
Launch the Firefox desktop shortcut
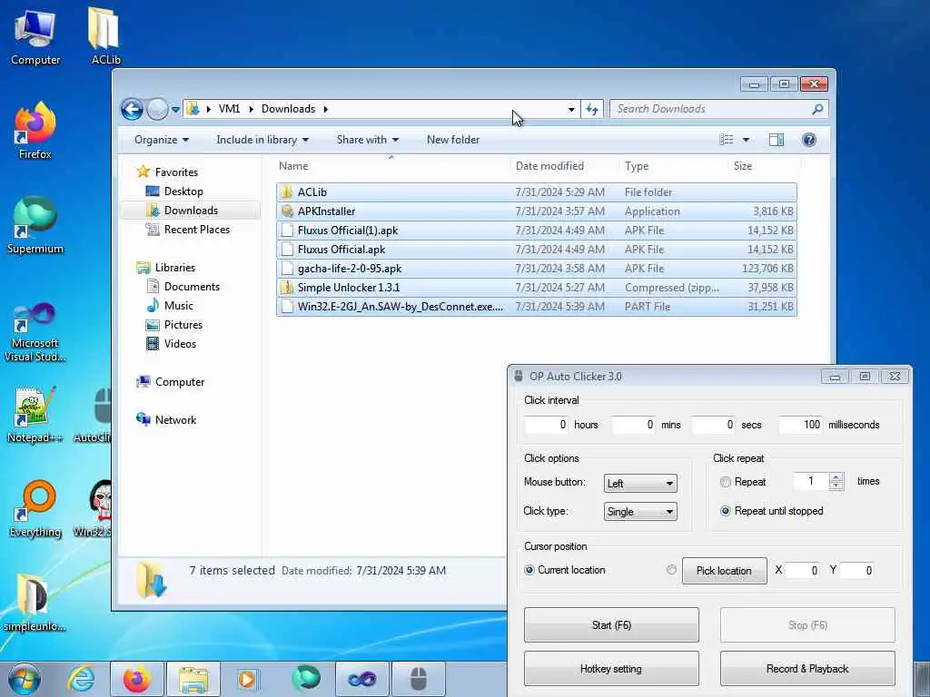[x=35, y=131]
